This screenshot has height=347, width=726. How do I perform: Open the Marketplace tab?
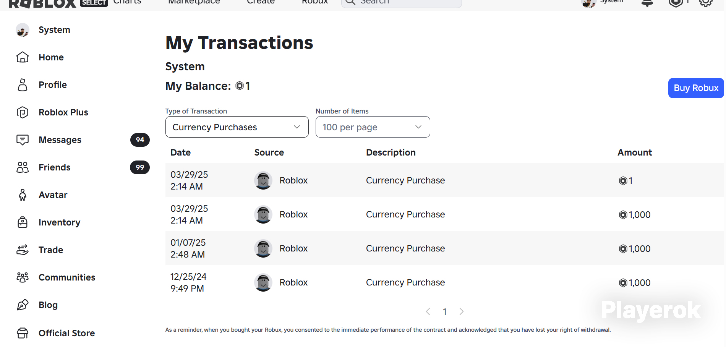click(194, 2)
